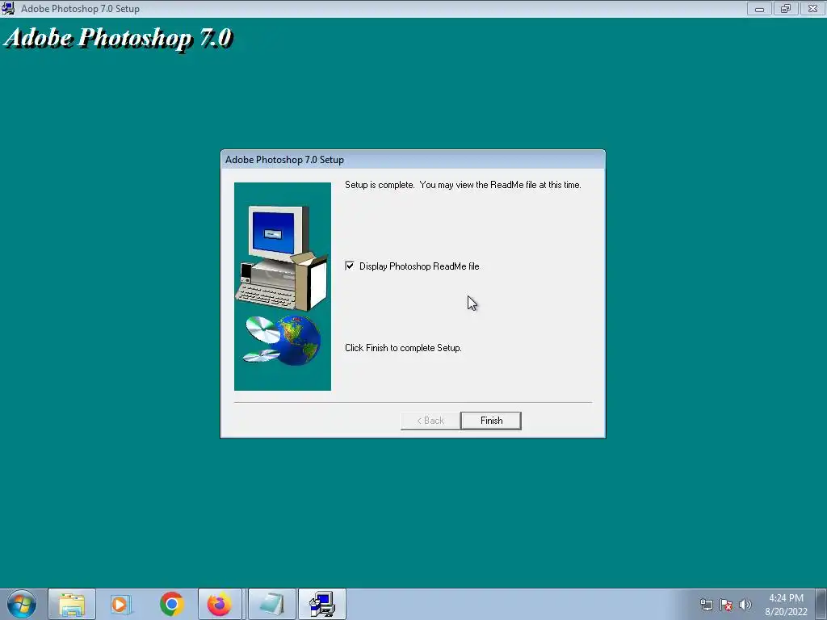The height and width of the screenshot is (620, 827).
Task: Click the Show desktop strip
Action: point(821,604)
